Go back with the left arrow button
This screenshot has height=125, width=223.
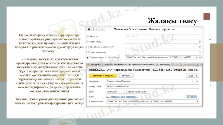pos(97,29)
